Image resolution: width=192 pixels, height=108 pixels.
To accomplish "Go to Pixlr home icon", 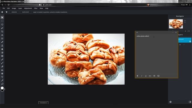I will (x=2, y=12).
